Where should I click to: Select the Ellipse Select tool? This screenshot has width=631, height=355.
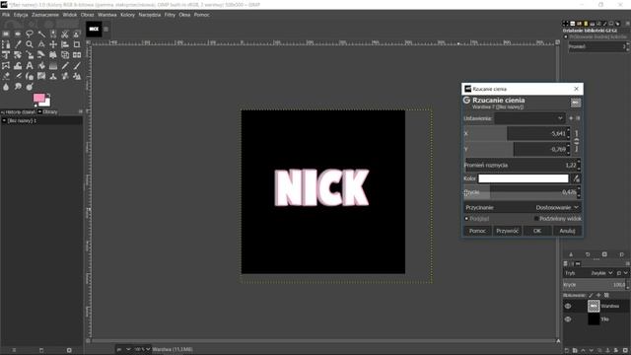(18, 35)
